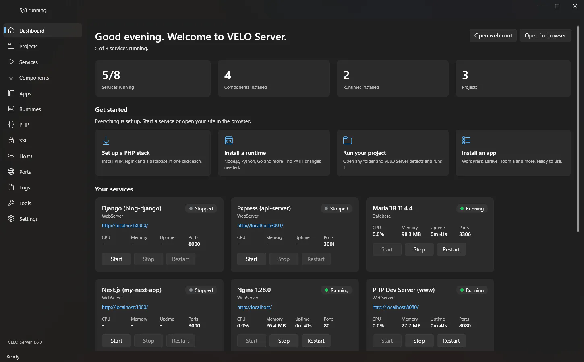Start the Next.js (my-next-app) service
Image resolution: width=584 pixels, height=362 pixels.
coord(116,341)
